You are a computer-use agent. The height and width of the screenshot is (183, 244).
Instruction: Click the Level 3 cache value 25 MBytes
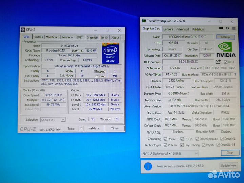click(x=95, y=109)
